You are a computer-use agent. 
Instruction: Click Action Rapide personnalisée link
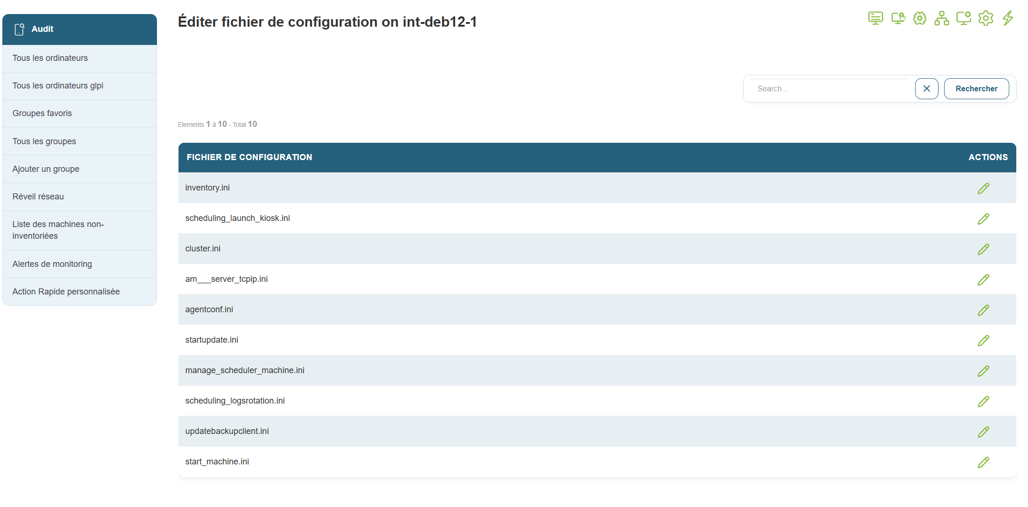pos(66,292)
